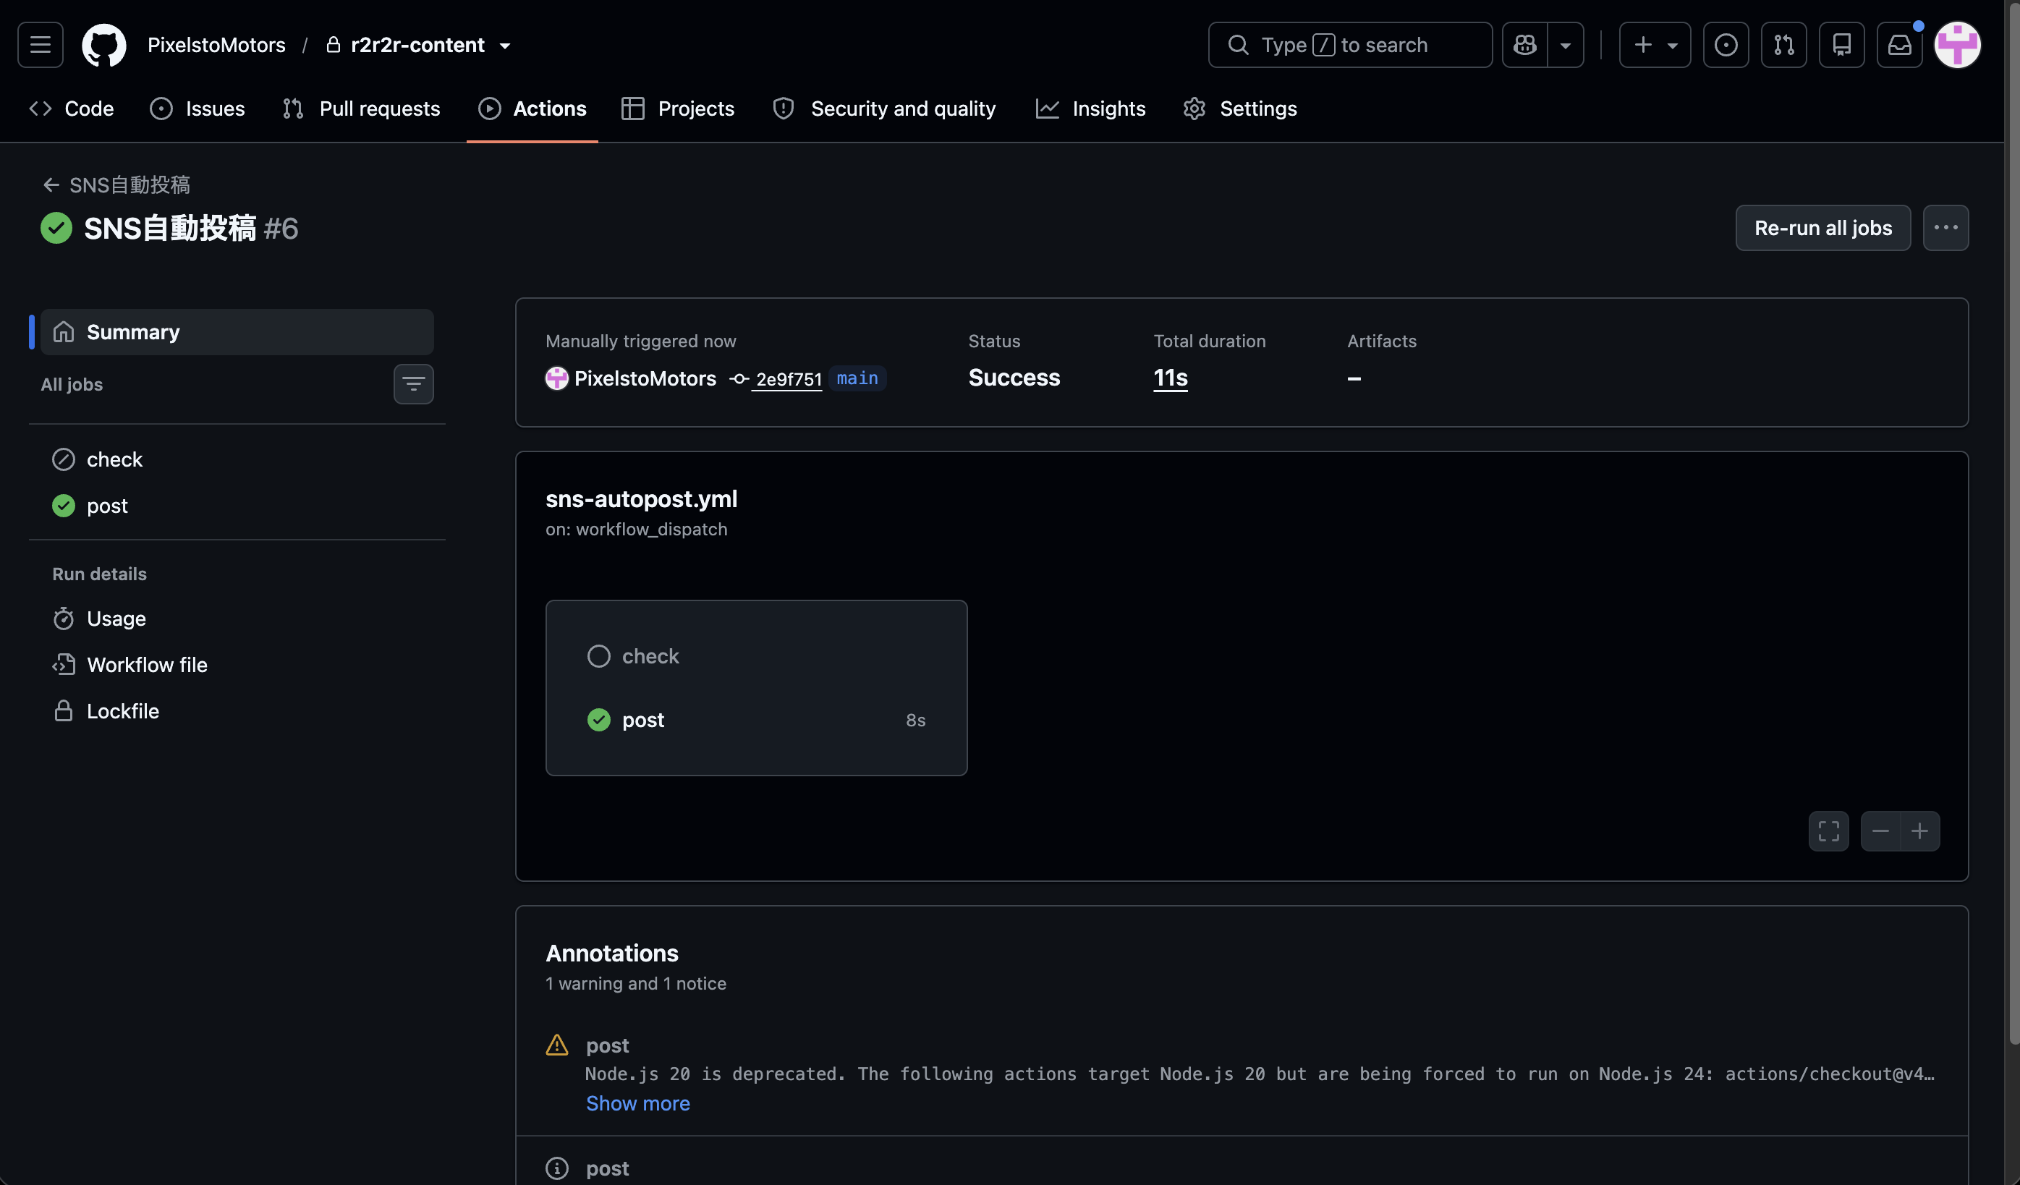
Task: Open Workflow file under Run details
Action: point(237,665)
